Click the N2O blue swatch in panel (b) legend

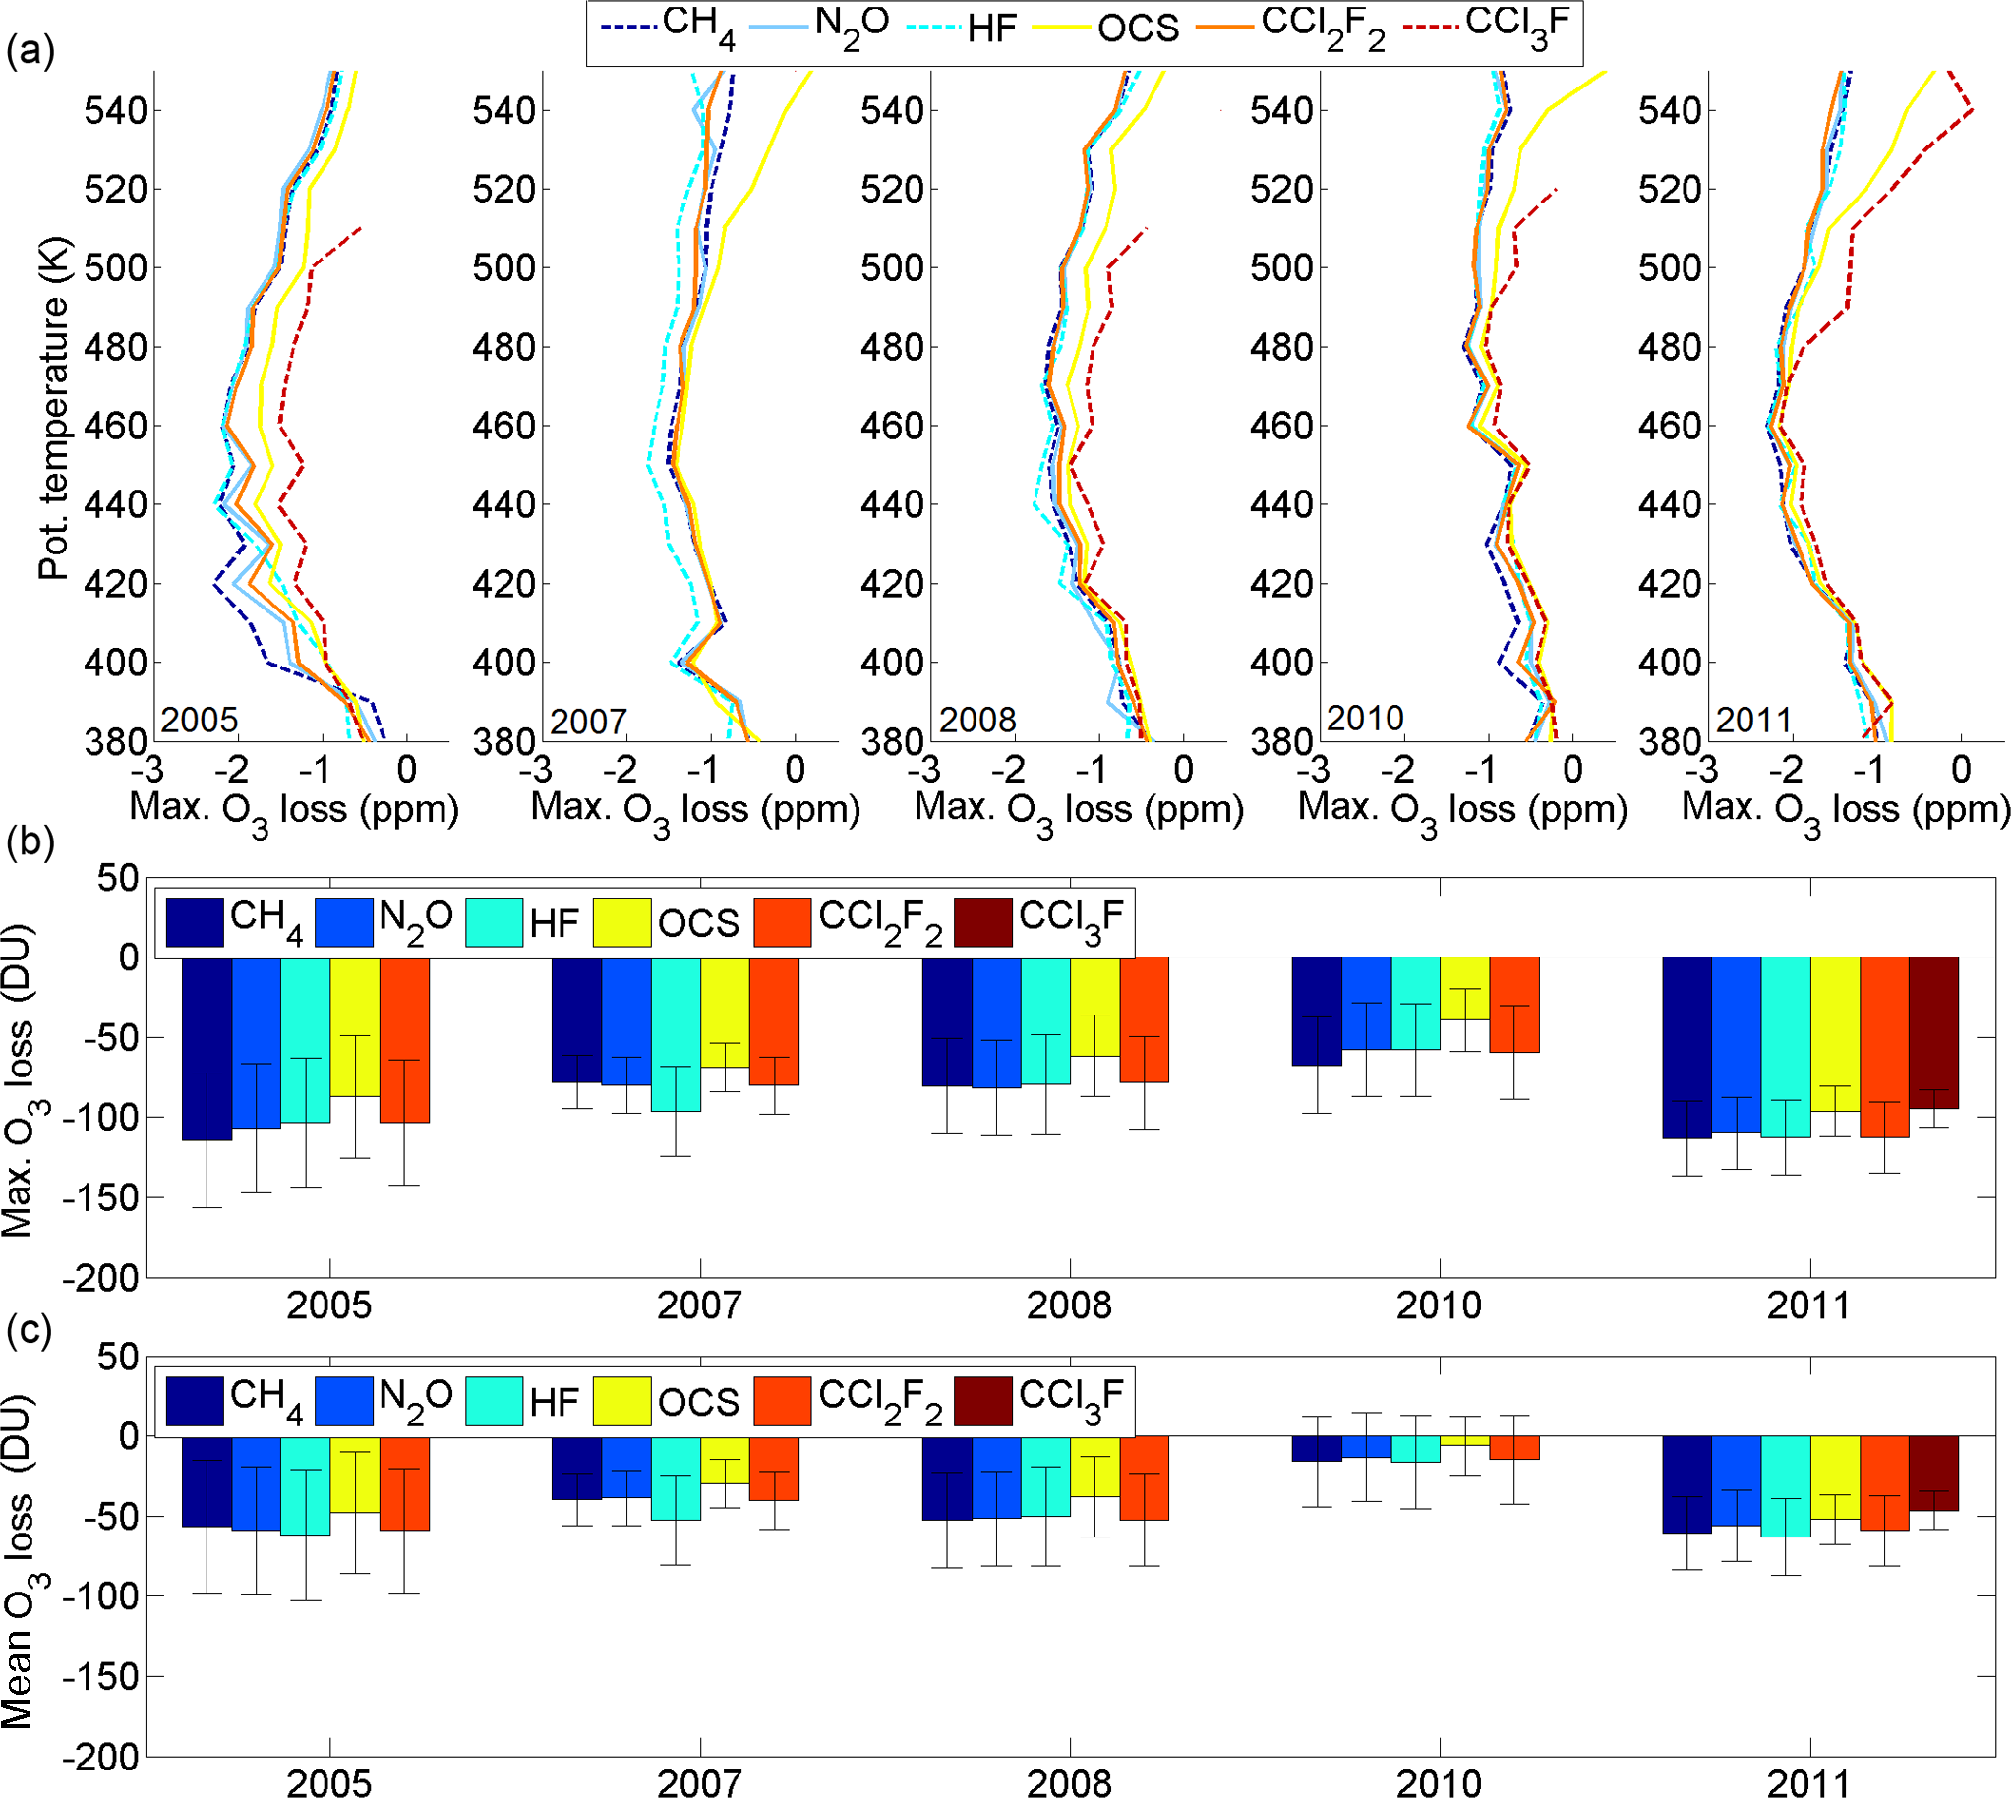pos(343,923)
